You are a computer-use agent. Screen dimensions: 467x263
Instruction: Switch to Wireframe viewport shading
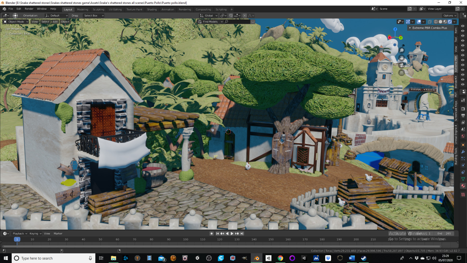click(436, 22)
